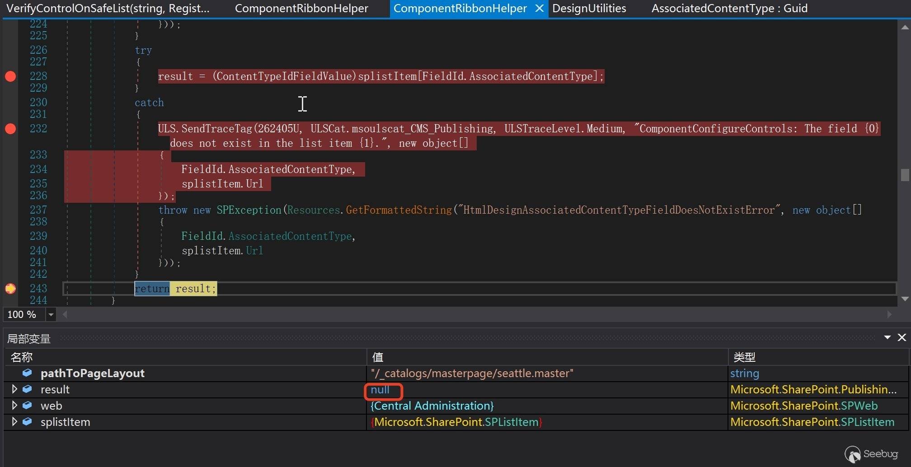The image size is (911, 467).
Task: Toggle the breakpoint on line 232
Action: click(x=10, y=129)
